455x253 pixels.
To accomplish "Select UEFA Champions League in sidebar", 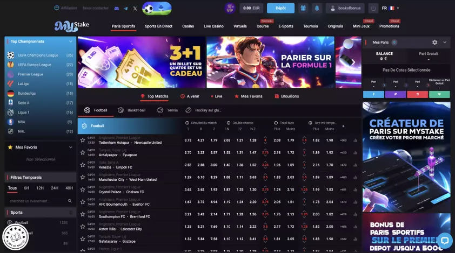I will coord(40,55).
